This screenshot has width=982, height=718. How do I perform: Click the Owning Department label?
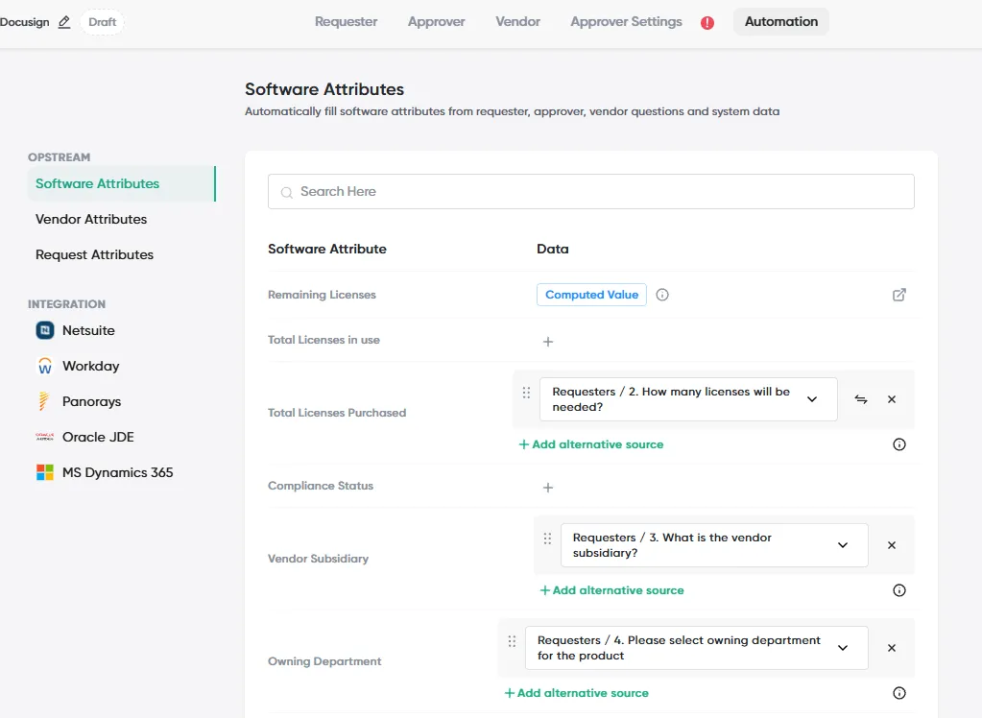click(x=324, y=661)
